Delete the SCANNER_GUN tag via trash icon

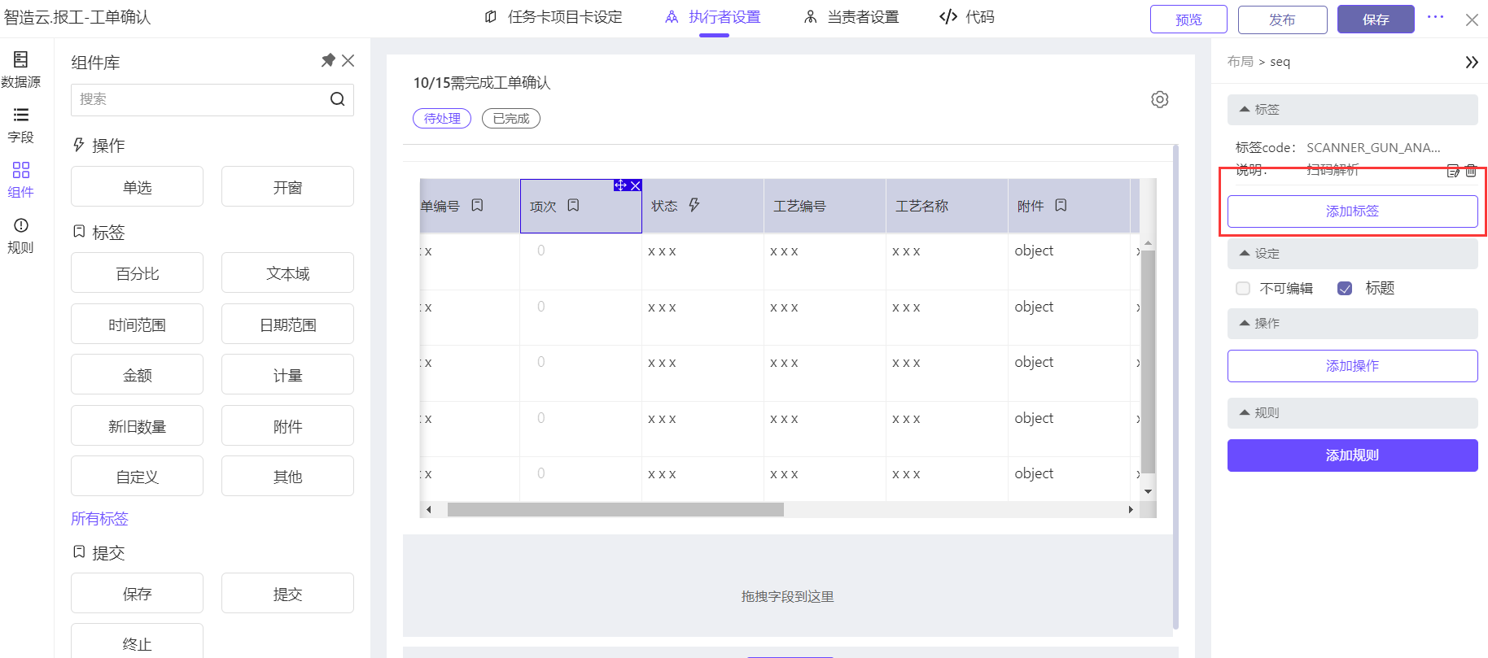coord(1471,171)
